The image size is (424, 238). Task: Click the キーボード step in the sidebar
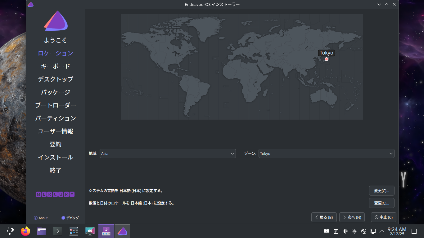coord(56,66)
